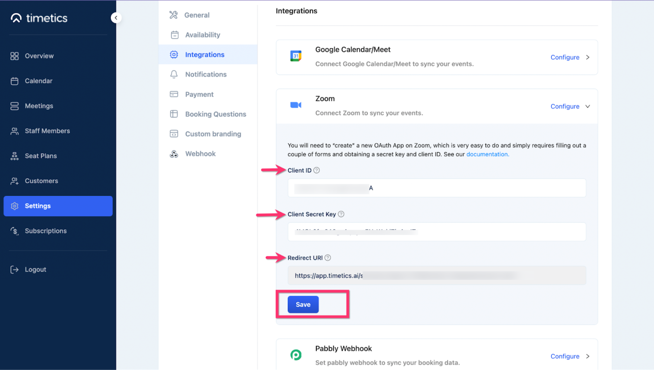Click the Client ID help tooltip icon
654x370 pixels.
tap(316, 170)
